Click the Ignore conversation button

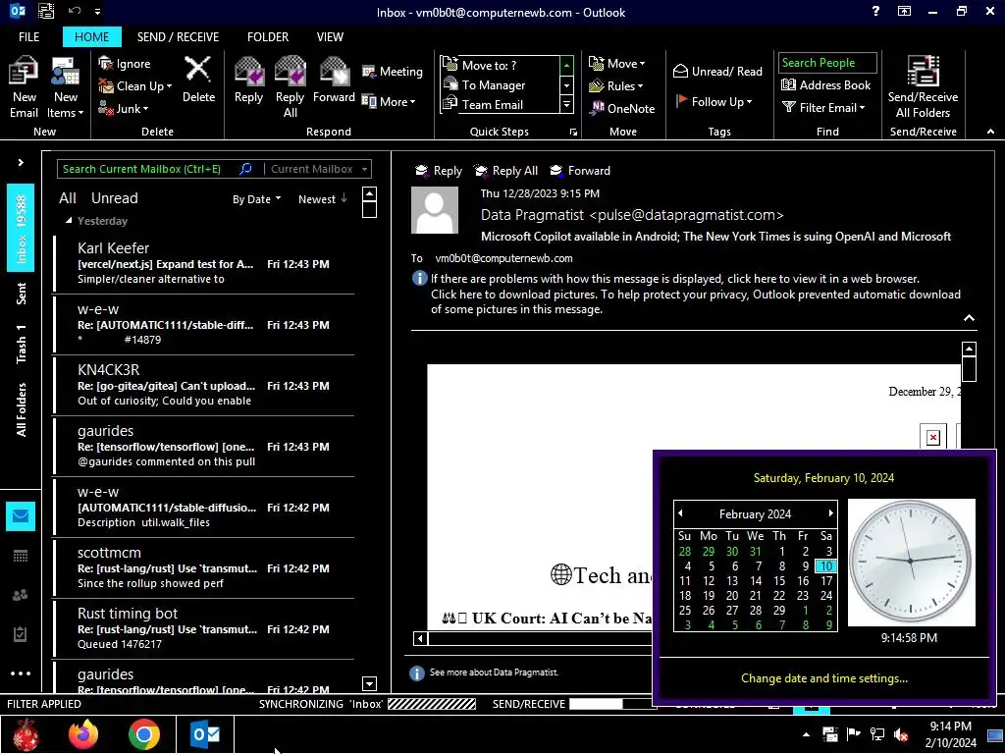pos(125,64)
